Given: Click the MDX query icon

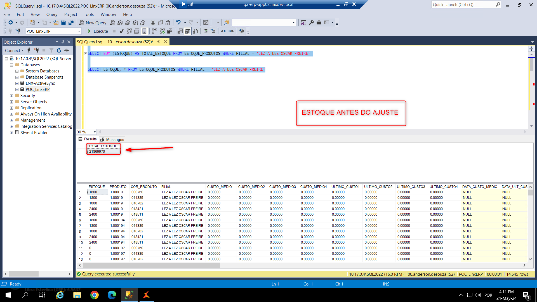Looking at the screenshot, I should pos(120,23).
